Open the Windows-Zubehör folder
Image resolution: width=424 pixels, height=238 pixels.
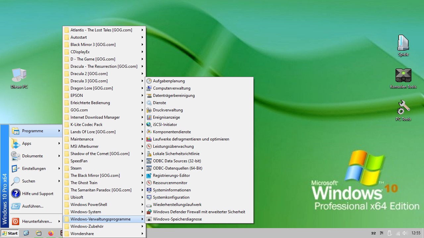click(x=104, y=226)
